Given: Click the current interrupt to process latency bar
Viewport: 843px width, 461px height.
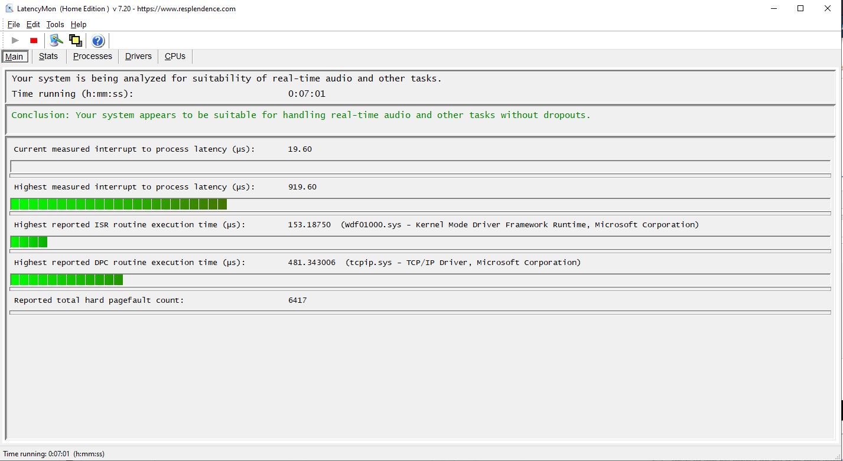Looking at the screenshot, I should coord(421,166).
